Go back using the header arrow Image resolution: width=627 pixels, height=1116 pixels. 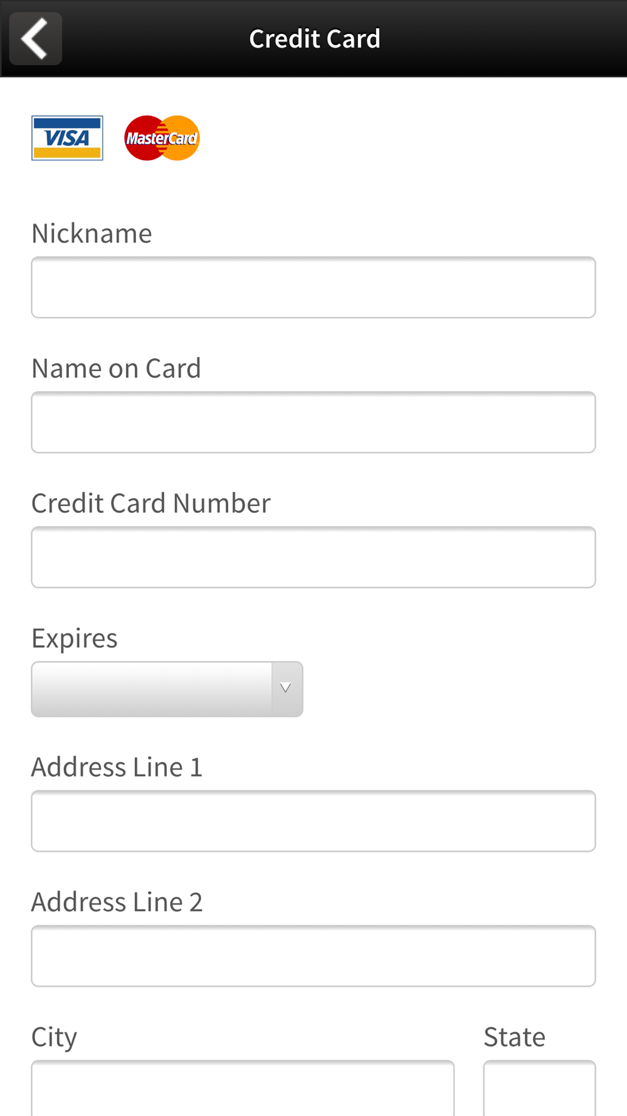click(36, 38)
